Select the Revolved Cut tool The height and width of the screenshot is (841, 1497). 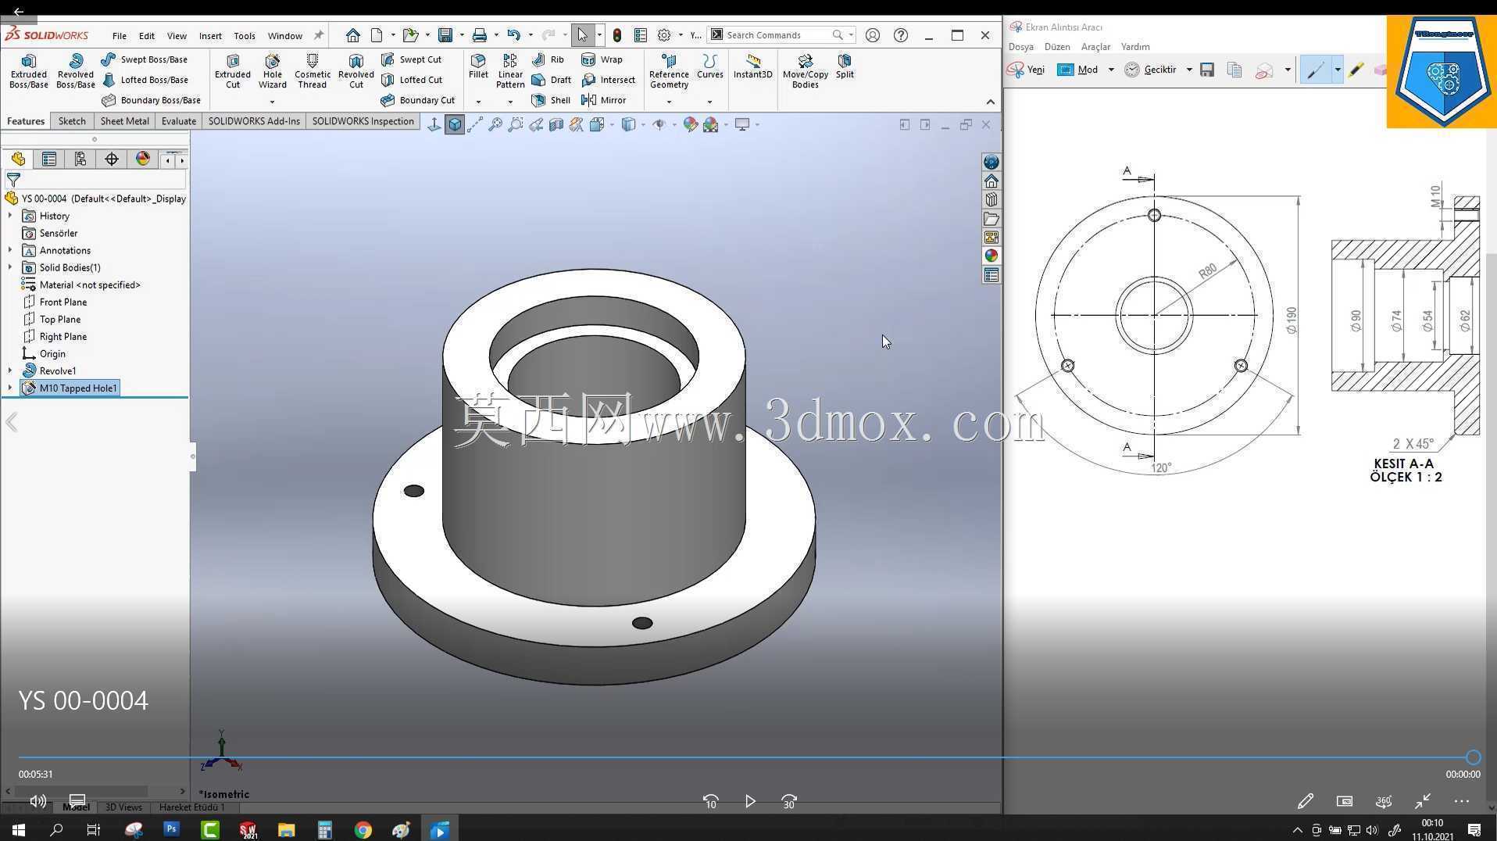point(356,71)
